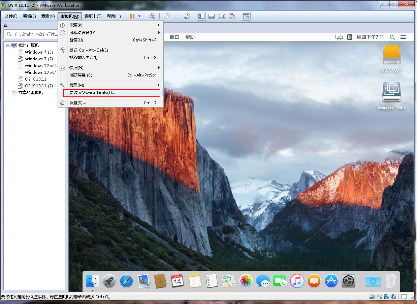Open Launchpad rocket icon in Dock
The image size is (417, 304).
pos(109,281)
